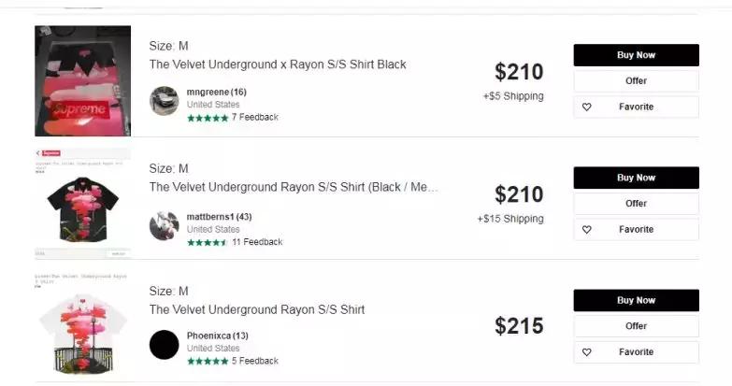Open black shirt product thumbnail
Viewport: 732px width, 386px height.
coord(82,203)
